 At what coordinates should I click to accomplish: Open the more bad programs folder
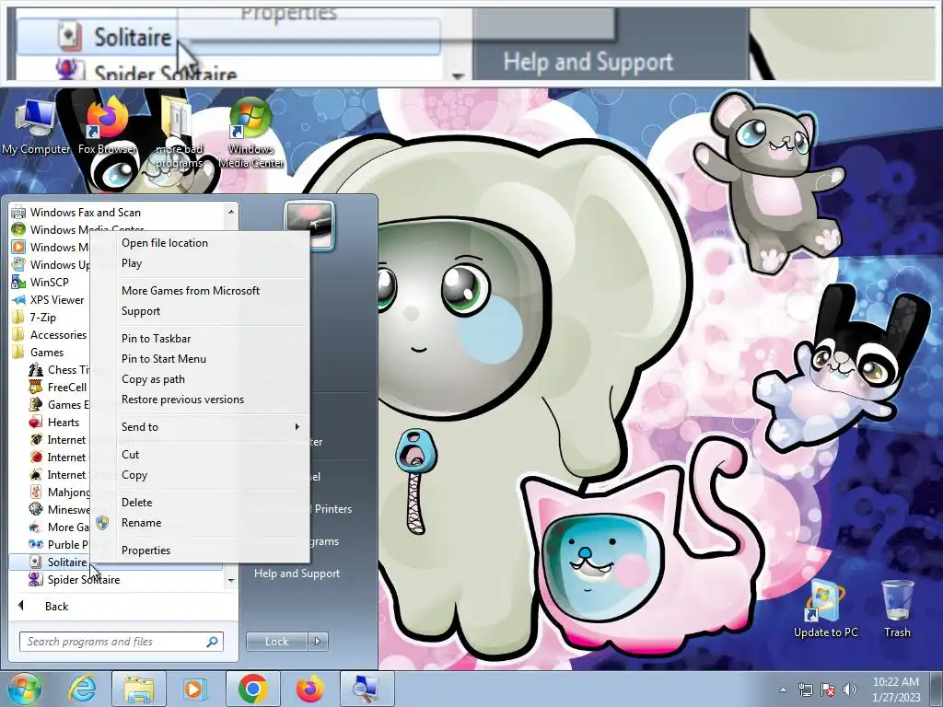pyautogui.click(x=179, y=133)
